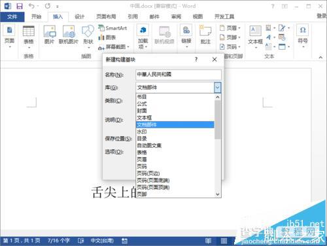327x246 pixels.
Task: Save the document using the floppy disk icon
Action: point(20,6)
